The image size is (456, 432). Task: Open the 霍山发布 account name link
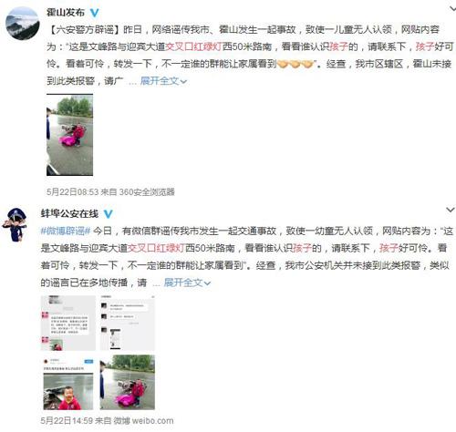66,13
